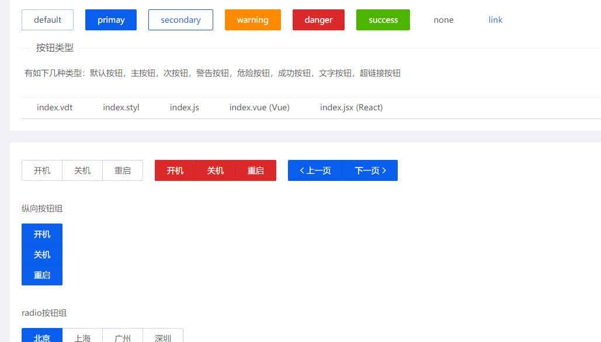
Task: Click the blue primay button
Action: tap(110, 19)
